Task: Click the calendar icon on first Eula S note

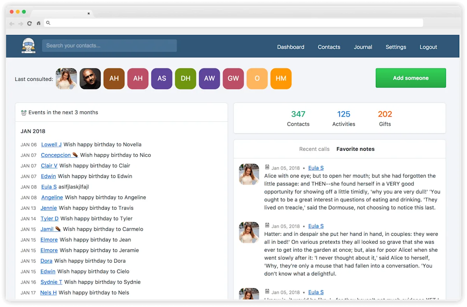Action: [x=267, y=167]
